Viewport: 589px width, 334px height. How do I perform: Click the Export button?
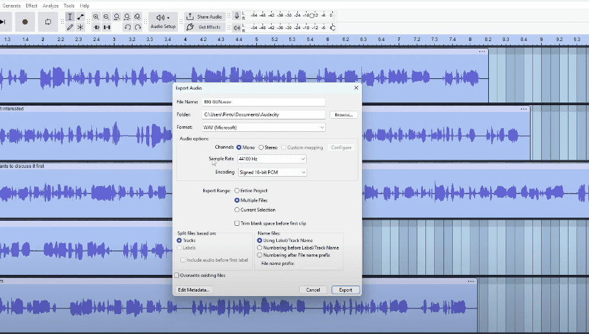click(345, 290)
